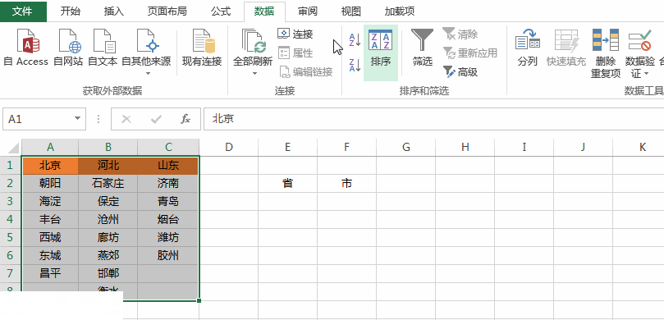Expand the 全部刷新 dropdown arrow
The width and height of the screenshot is (664, 320).
254,73
